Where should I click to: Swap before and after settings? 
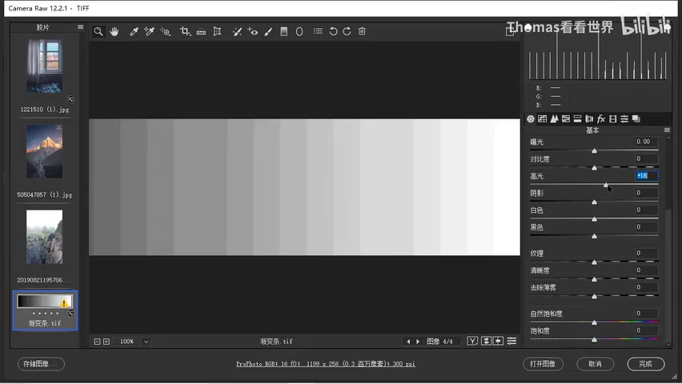[486, 341]
